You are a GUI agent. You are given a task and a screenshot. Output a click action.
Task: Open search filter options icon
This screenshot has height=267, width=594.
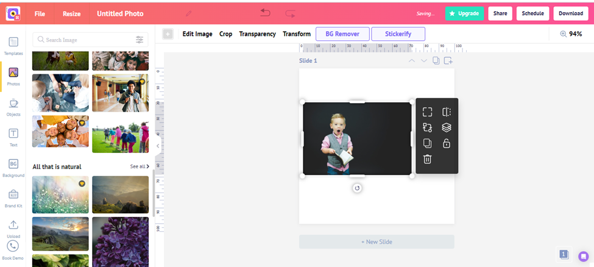coord(140,40)
